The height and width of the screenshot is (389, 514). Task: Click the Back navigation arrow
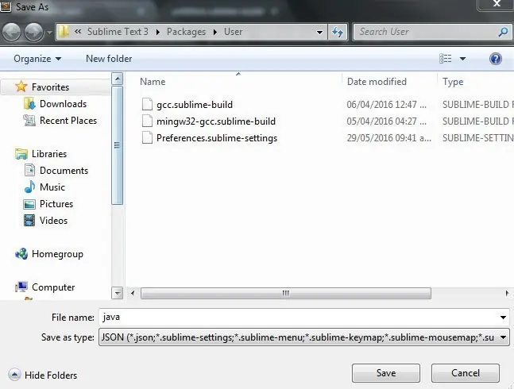pyautogui.click(x=12, y=32)
